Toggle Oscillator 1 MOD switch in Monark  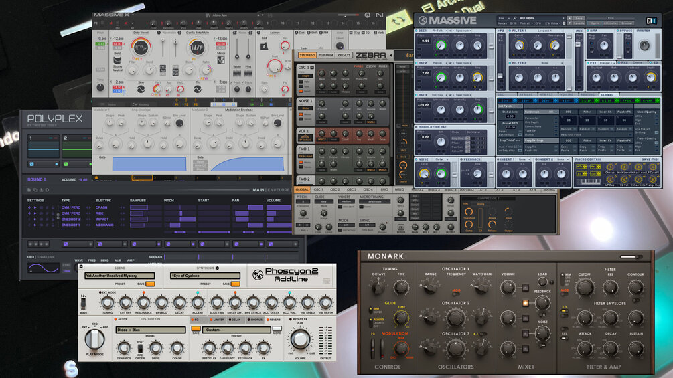pos(456,294)
